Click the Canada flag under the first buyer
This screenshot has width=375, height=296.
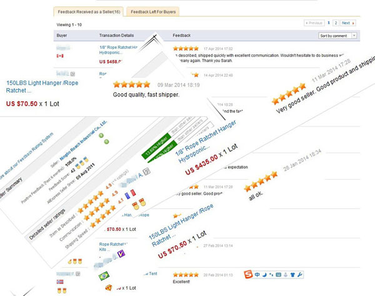click(x=60, y=56)
